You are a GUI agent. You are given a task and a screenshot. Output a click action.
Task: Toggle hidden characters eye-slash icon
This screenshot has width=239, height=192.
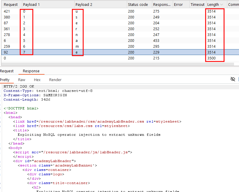coord(233,79)
